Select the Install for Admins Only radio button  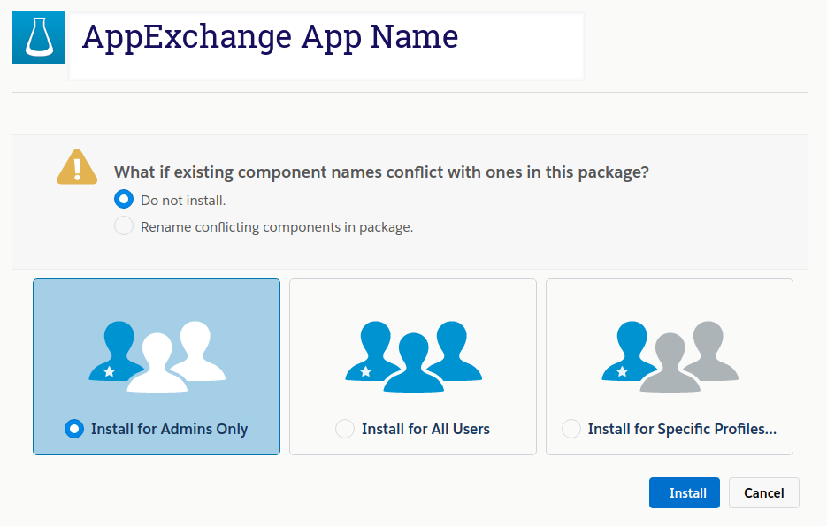click(x=75, y=429)
